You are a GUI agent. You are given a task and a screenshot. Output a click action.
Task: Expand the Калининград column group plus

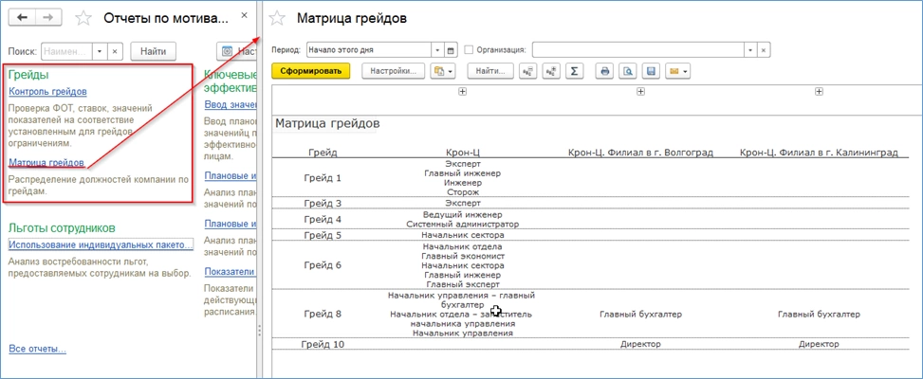819,92
